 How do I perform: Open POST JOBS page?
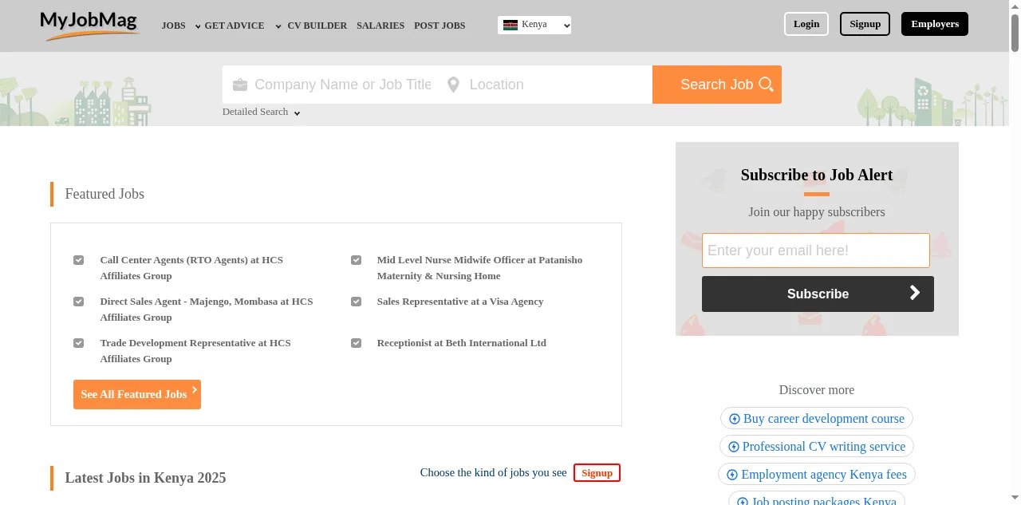(x=440, y=26)
